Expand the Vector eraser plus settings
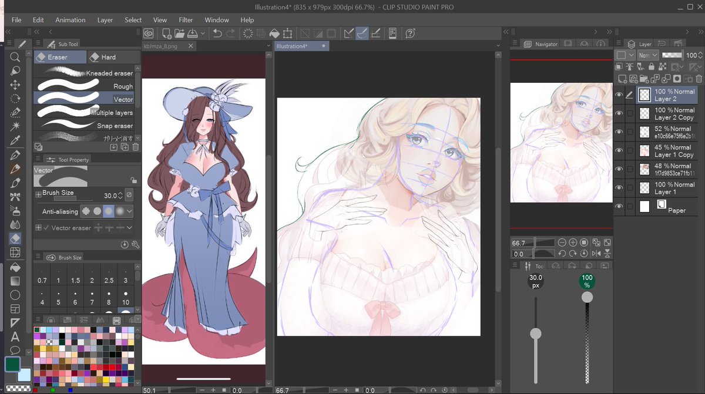Image resolution: width=705 pixels, height=394 pixels. tap(39, 228)
